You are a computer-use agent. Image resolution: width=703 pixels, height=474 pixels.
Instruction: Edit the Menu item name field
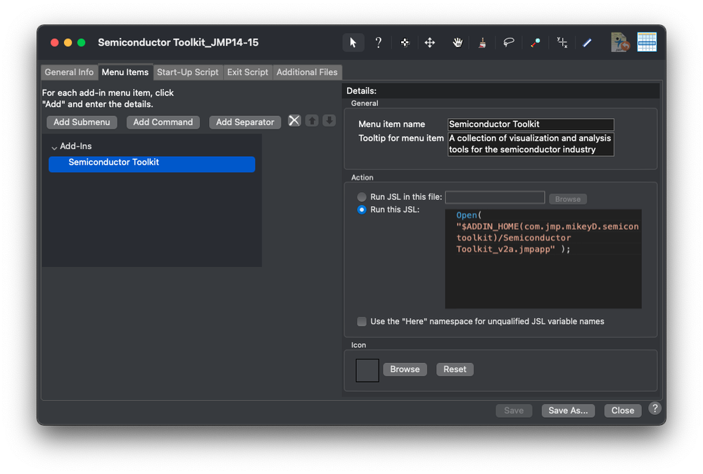point(531,124)
